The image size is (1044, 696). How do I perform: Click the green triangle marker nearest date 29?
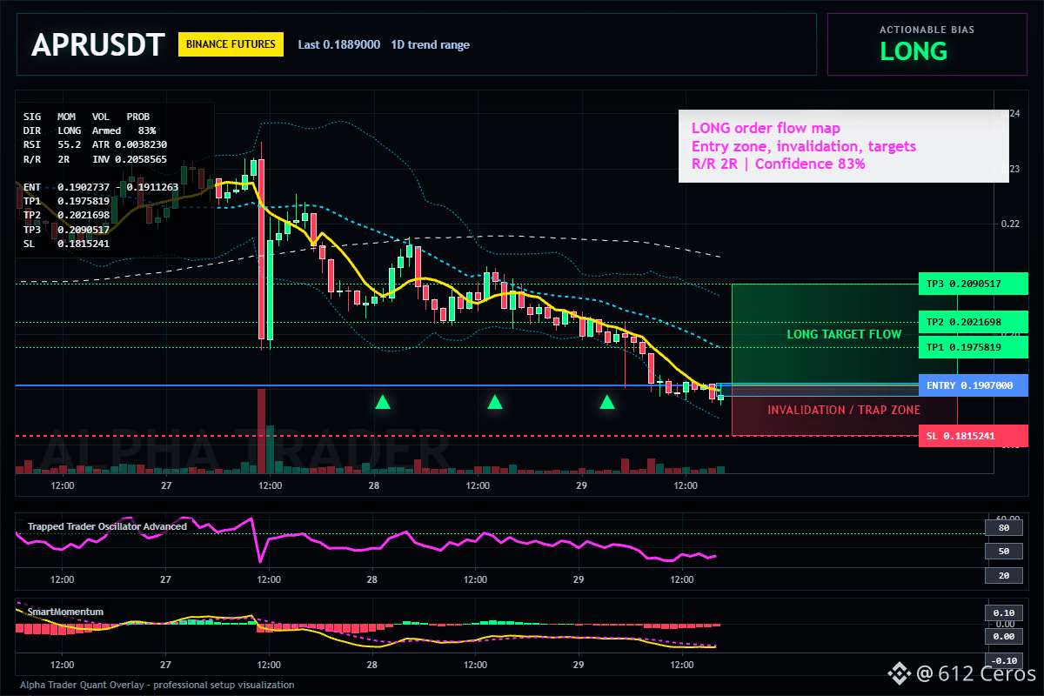click(x=607, y=401)
